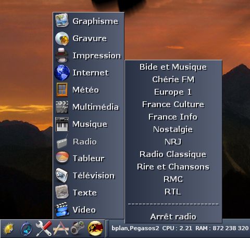Click the Musique piano keyboard icon

pyautogui.click(x=61, y=124)
